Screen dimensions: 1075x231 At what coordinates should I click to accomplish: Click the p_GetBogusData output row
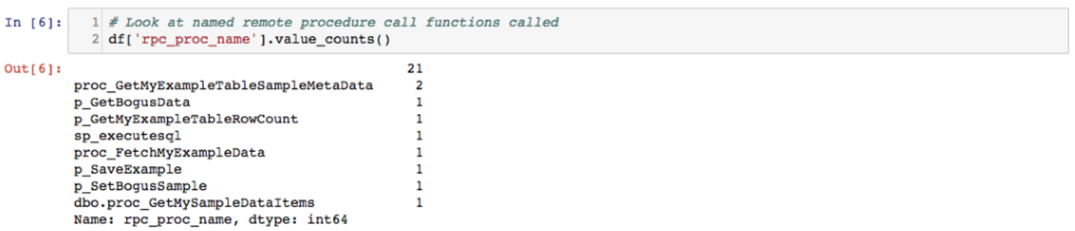coord(248,102)
